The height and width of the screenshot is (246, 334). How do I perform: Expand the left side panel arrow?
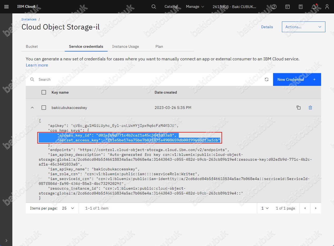click(6, 241)
